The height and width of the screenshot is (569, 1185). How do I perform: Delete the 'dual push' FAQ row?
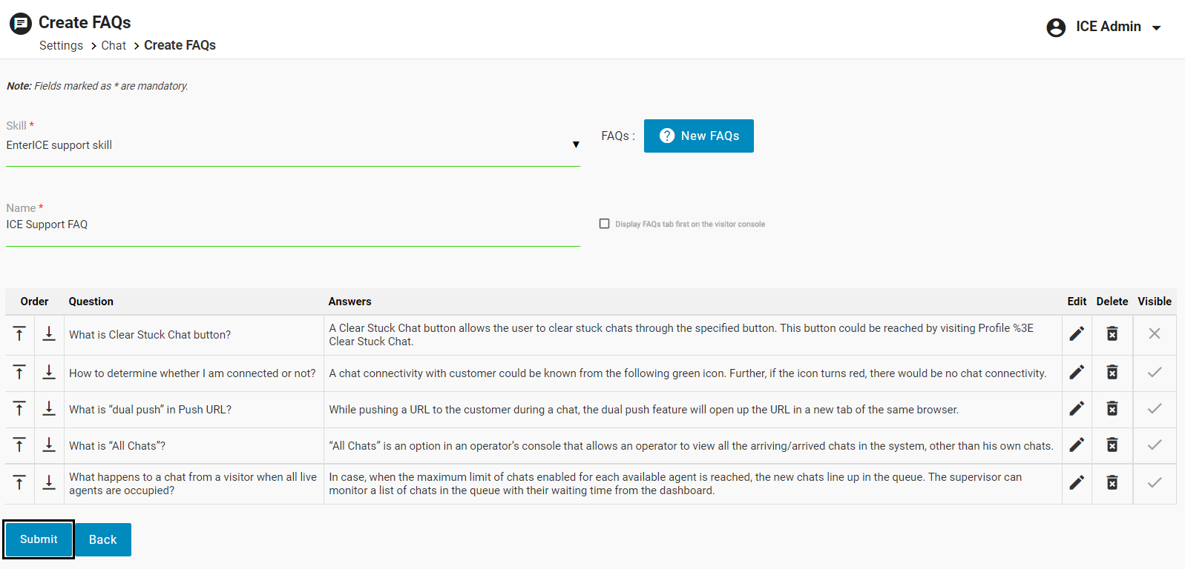click(x=1112, y=409)
